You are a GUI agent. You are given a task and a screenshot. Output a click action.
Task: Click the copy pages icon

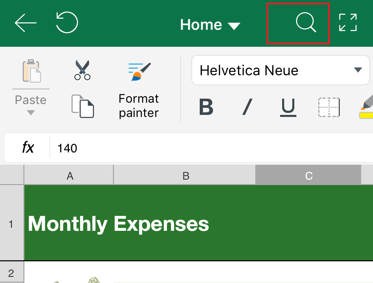click(x=82, y=106)
